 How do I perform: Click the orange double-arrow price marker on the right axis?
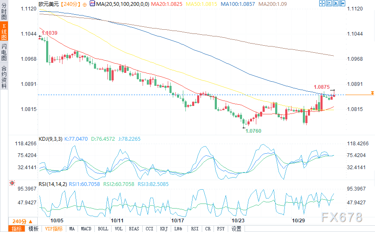pyautogui.click(x=372, y=93)
